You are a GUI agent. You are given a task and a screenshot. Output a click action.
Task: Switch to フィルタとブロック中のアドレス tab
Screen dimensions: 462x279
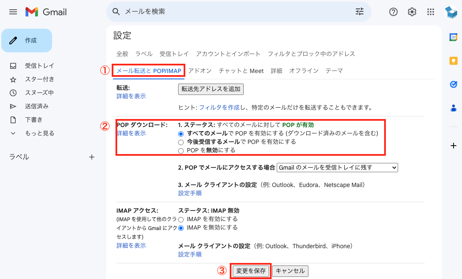coord(311,54)
